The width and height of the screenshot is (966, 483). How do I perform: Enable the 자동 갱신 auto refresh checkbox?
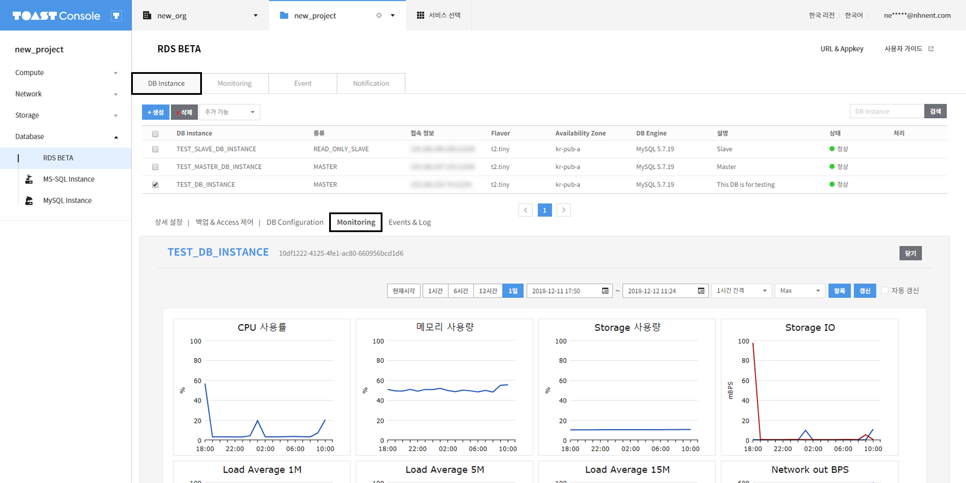(885, 290)
